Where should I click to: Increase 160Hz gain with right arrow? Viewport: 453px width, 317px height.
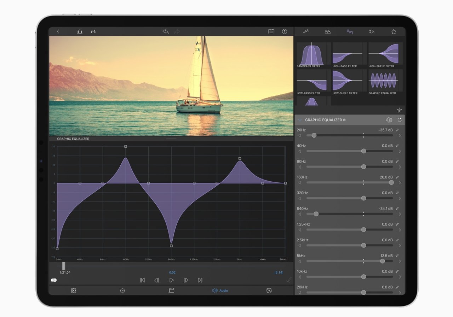[x=400, y=183]
